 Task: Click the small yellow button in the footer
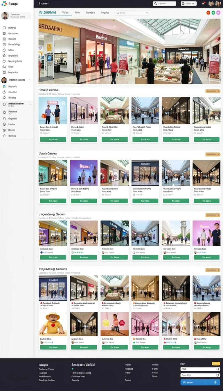click(216, 364)
